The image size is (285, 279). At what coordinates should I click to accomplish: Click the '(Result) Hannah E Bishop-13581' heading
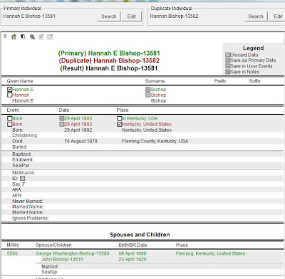pyautogui.click(x=109, y=68)
